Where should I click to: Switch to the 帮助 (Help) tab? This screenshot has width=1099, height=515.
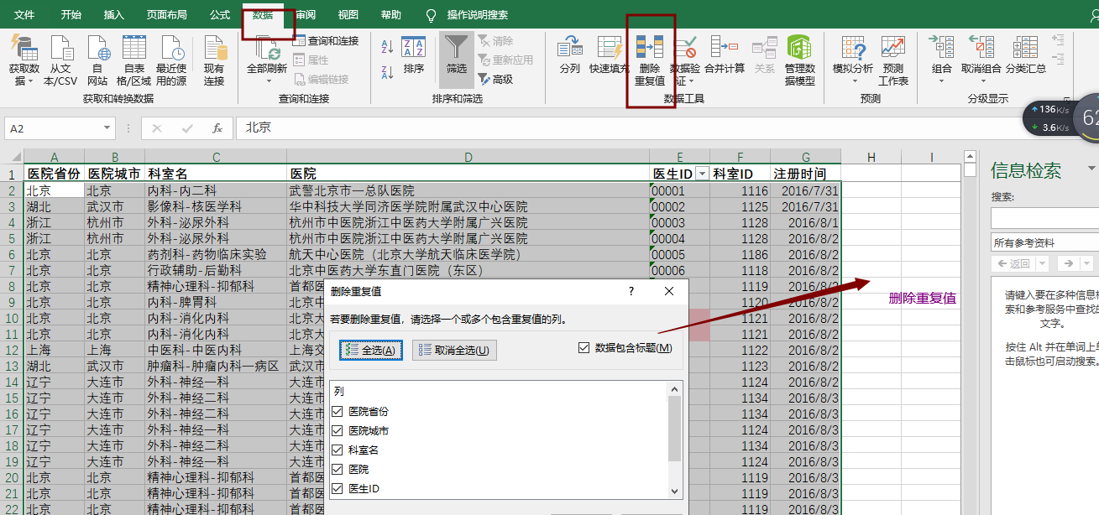click(x=390, y=15)
